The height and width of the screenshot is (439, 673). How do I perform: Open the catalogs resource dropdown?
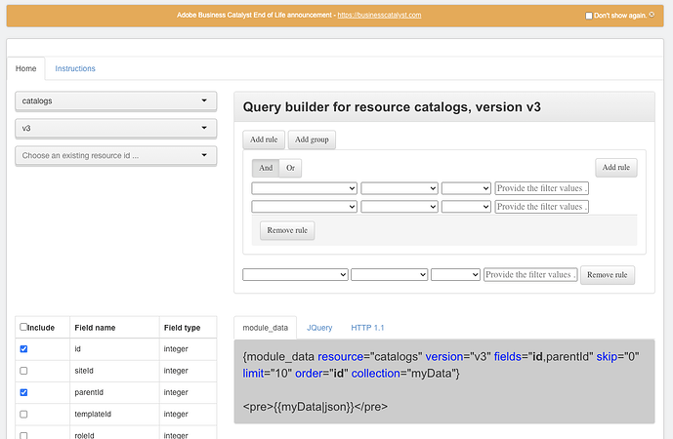(x=116, y=101)
